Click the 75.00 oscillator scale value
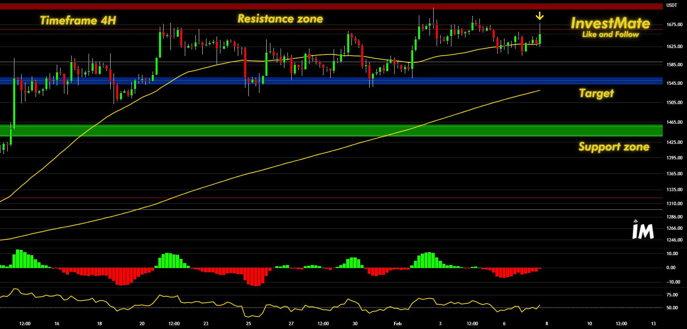This screenshot has width=687, height=329. [672, 295]
